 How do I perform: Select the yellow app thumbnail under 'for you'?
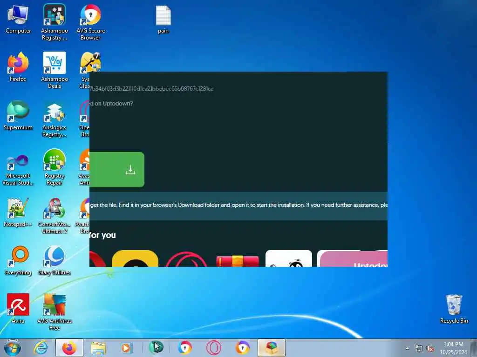135,258
